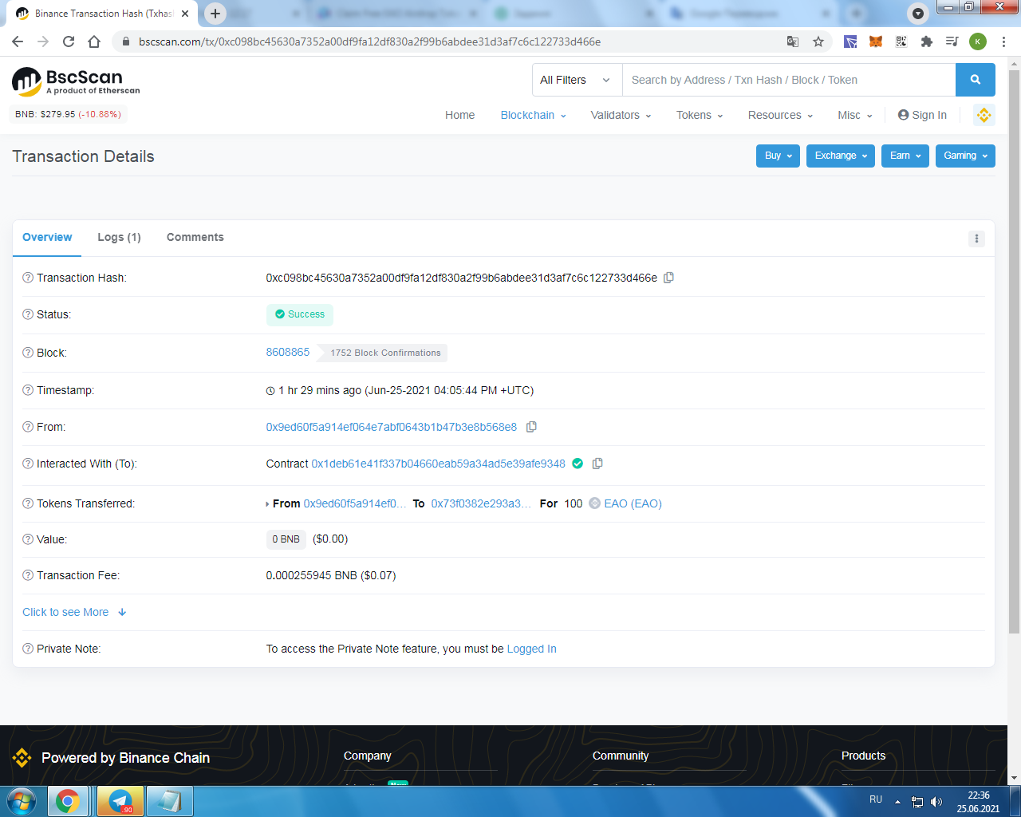Click the Block help icon
The height and width of the screenshot is (817, 1021).
[28, 353]
